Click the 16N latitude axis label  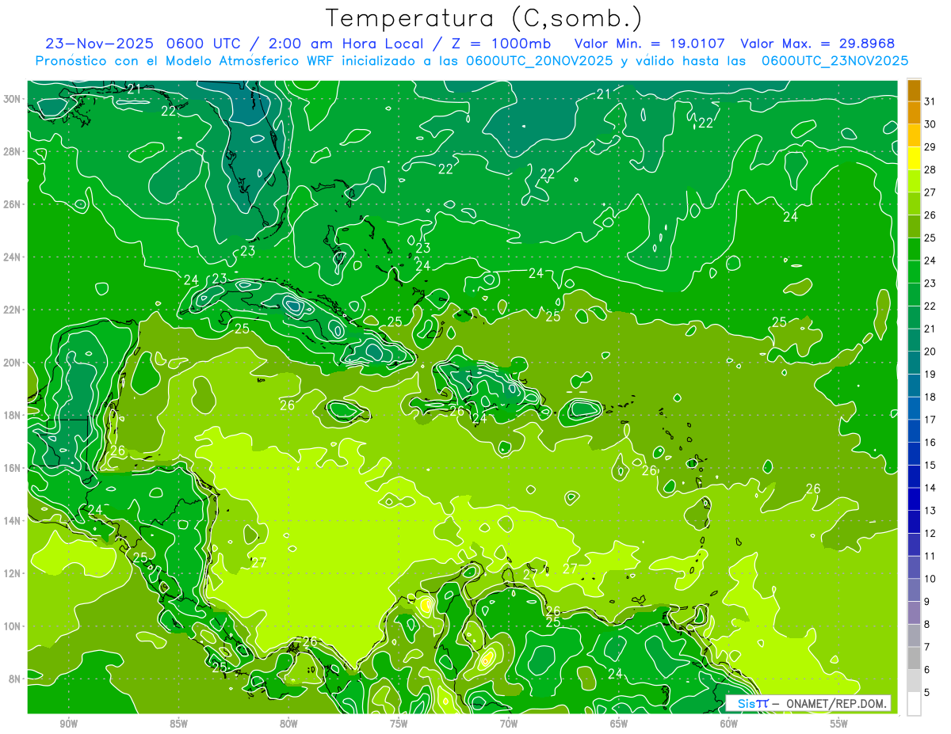[x=13, y=468]
